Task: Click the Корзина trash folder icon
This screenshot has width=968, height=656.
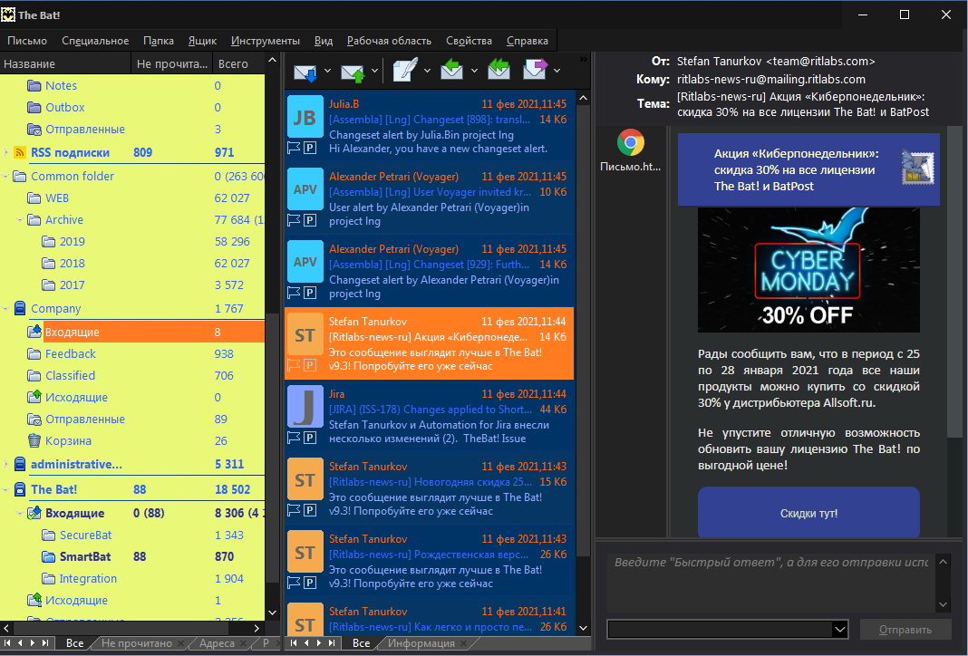Action: 34,440
